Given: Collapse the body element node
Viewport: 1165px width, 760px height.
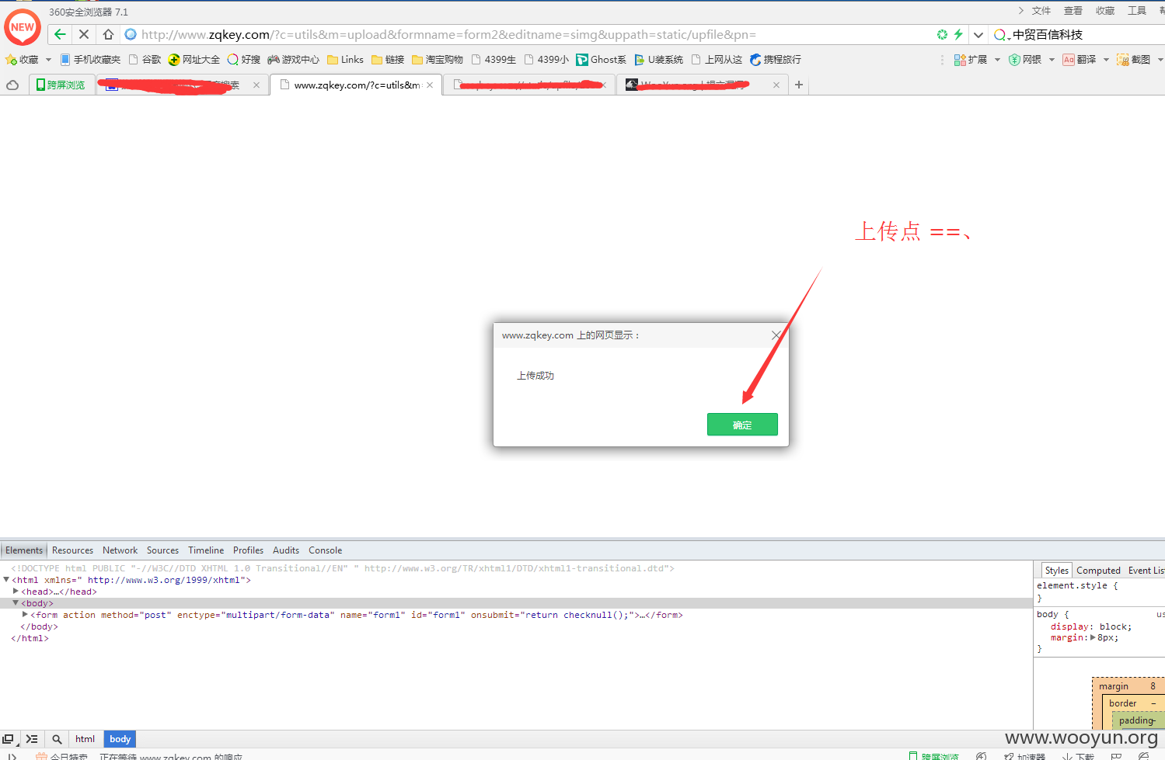Looking at the screenshot, I should pos(16,603).
